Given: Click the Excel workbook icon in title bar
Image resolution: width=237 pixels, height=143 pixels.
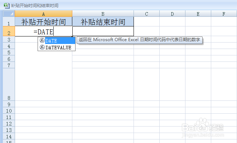Looking at the screenshot, I should (6, 6).
